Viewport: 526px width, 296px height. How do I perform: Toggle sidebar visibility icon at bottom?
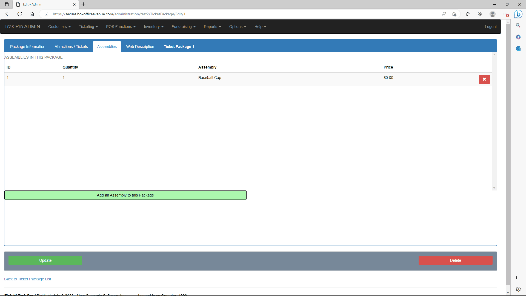[518, 278]
